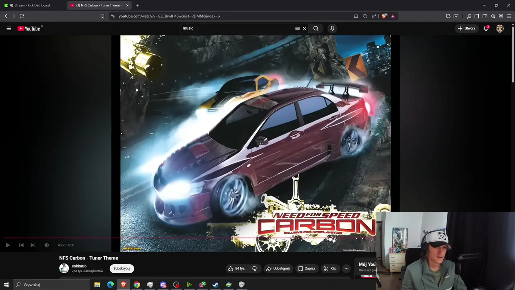Share the video via Udostępnij
The height and width of the screenshot is (290, 515).
coord(278,268)
